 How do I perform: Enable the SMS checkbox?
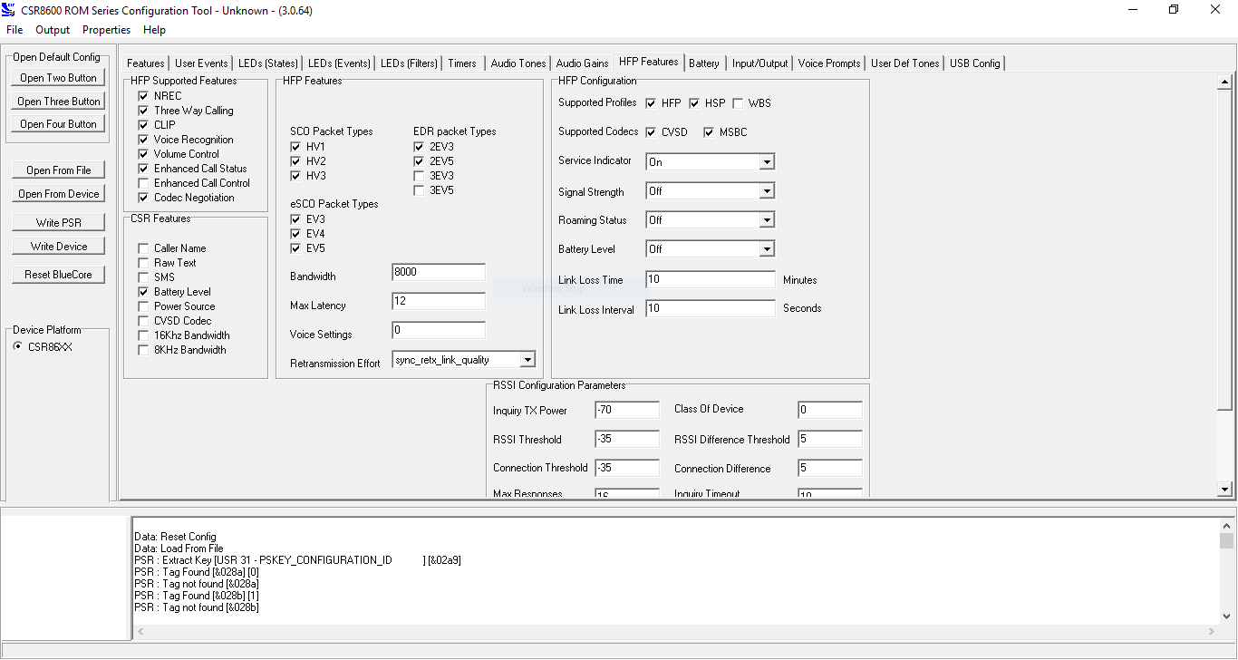(x=143, y=277)
